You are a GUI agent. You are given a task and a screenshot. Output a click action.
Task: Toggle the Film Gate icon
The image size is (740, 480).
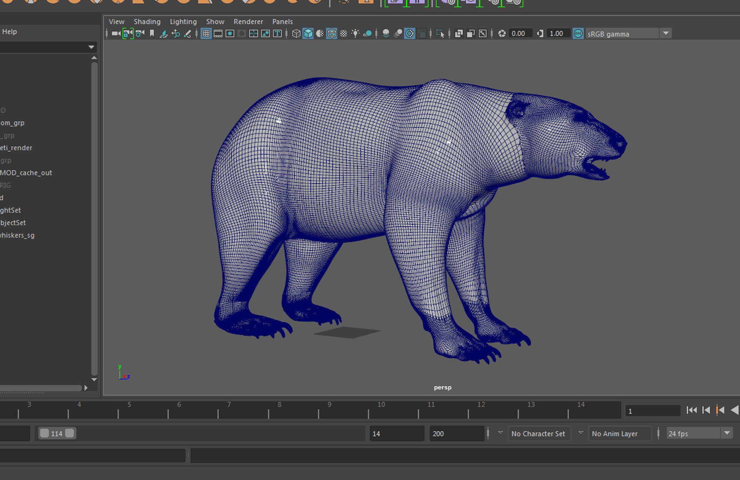(218, 34)
